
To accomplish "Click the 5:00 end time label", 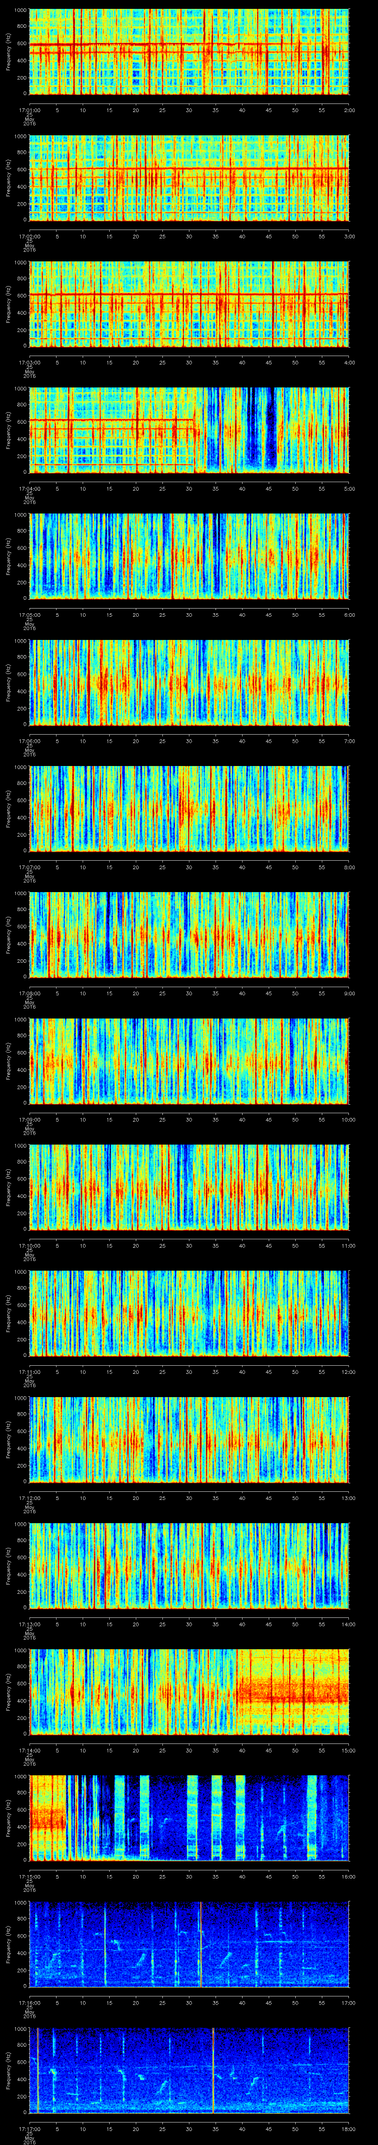I will [349, 488].
